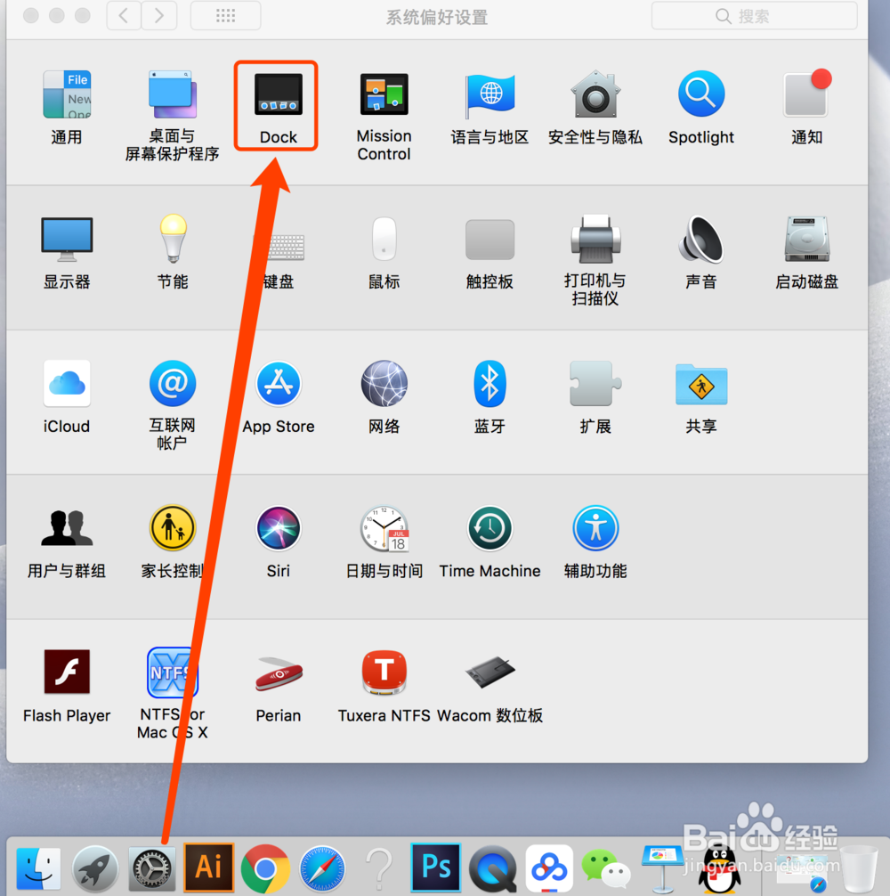Launch QuickTime Player from the Dock
890x896 pixels.
pos(493,868)
